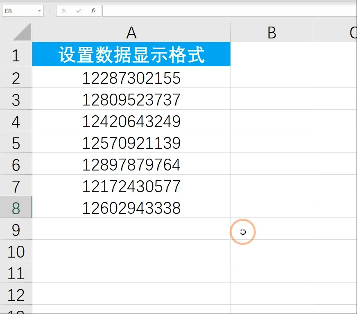Open the Name Box dropdown arrow

(x=40, y=11)
